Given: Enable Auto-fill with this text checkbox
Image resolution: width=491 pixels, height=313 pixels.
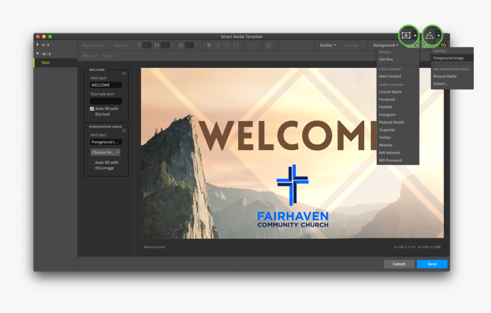Looking at the screenshot, I should (92, 109).
